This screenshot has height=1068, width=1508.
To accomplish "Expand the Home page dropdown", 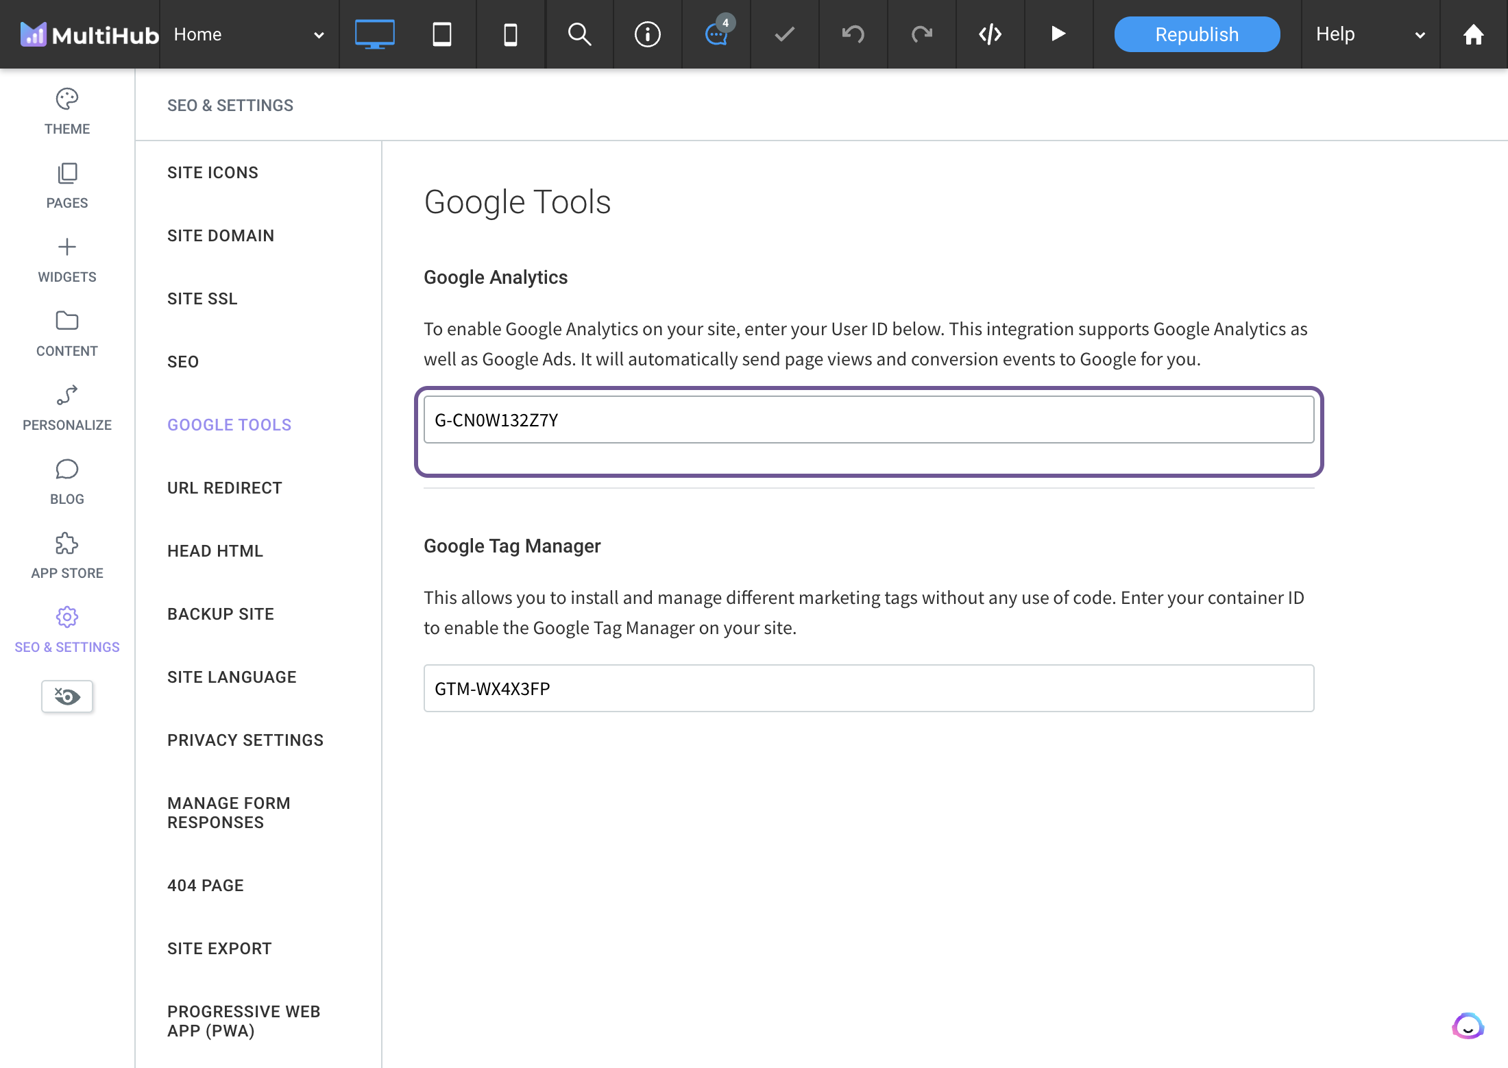I will pyautogui.click(x=249, y=34).
